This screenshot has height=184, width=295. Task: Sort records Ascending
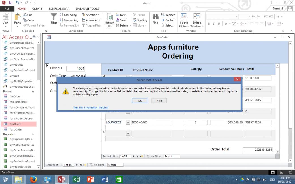tap(68, 15)
